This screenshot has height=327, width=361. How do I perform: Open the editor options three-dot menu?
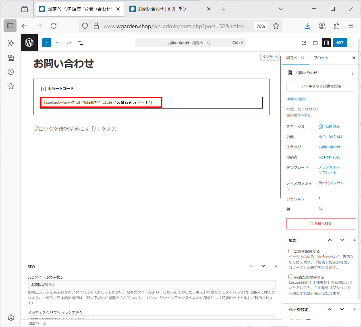[354, 43]
